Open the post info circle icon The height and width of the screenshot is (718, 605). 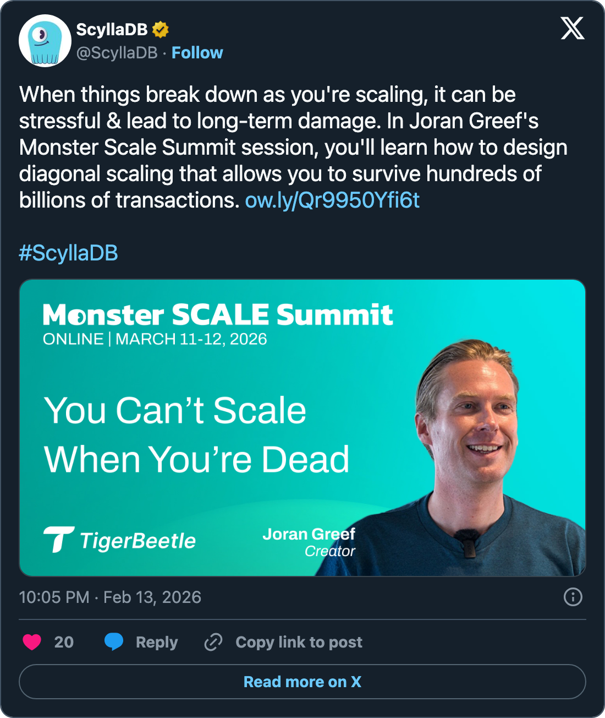(573, 597)
